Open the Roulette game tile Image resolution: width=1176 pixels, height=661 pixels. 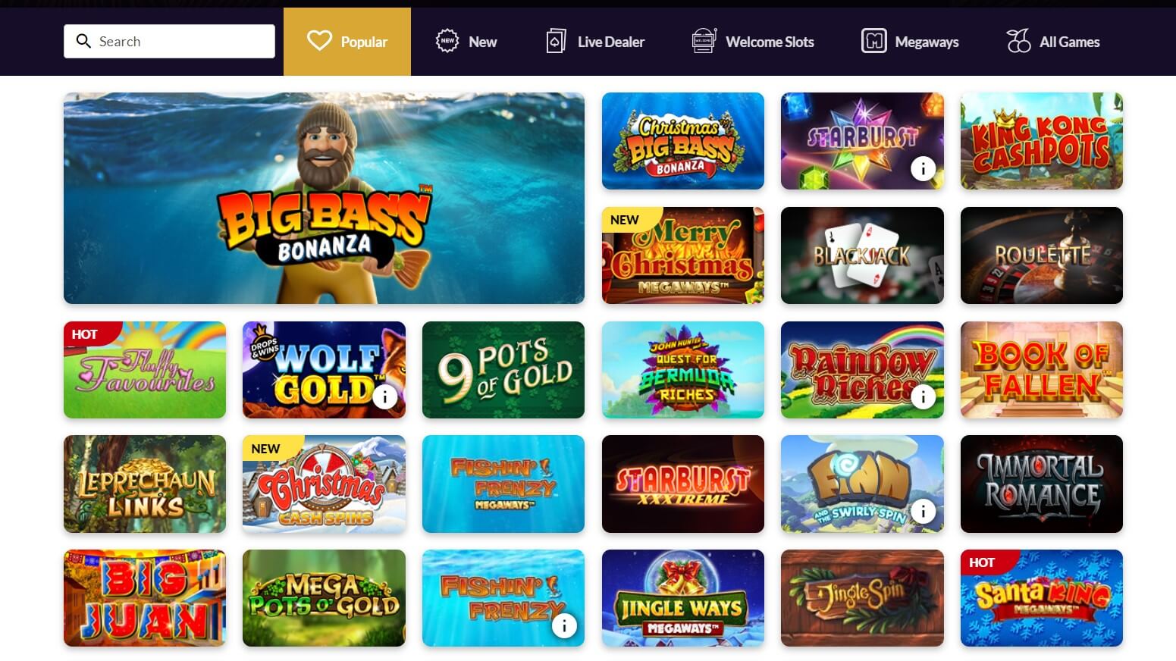click(1041, 255)
